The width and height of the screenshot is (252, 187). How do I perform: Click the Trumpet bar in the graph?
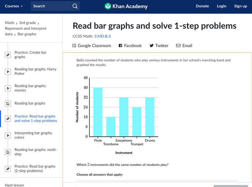click(137, 122)
